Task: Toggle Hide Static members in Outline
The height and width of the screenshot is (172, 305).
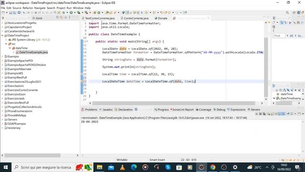Action: (292, 90)
